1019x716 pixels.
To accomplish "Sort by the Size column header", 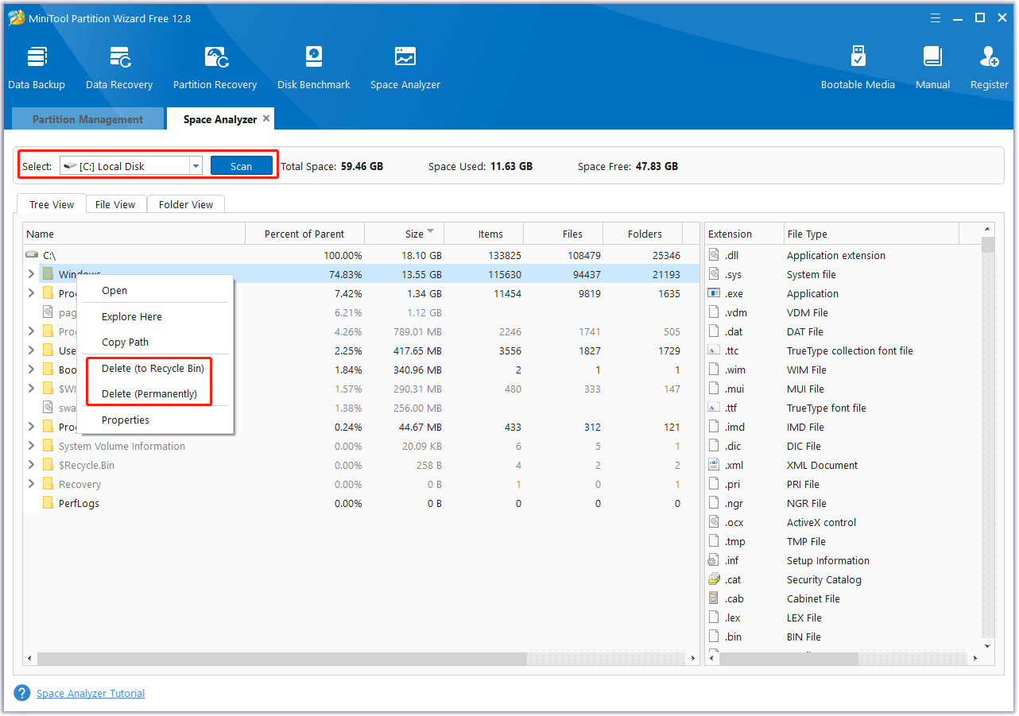I will (x=404, y=234).
